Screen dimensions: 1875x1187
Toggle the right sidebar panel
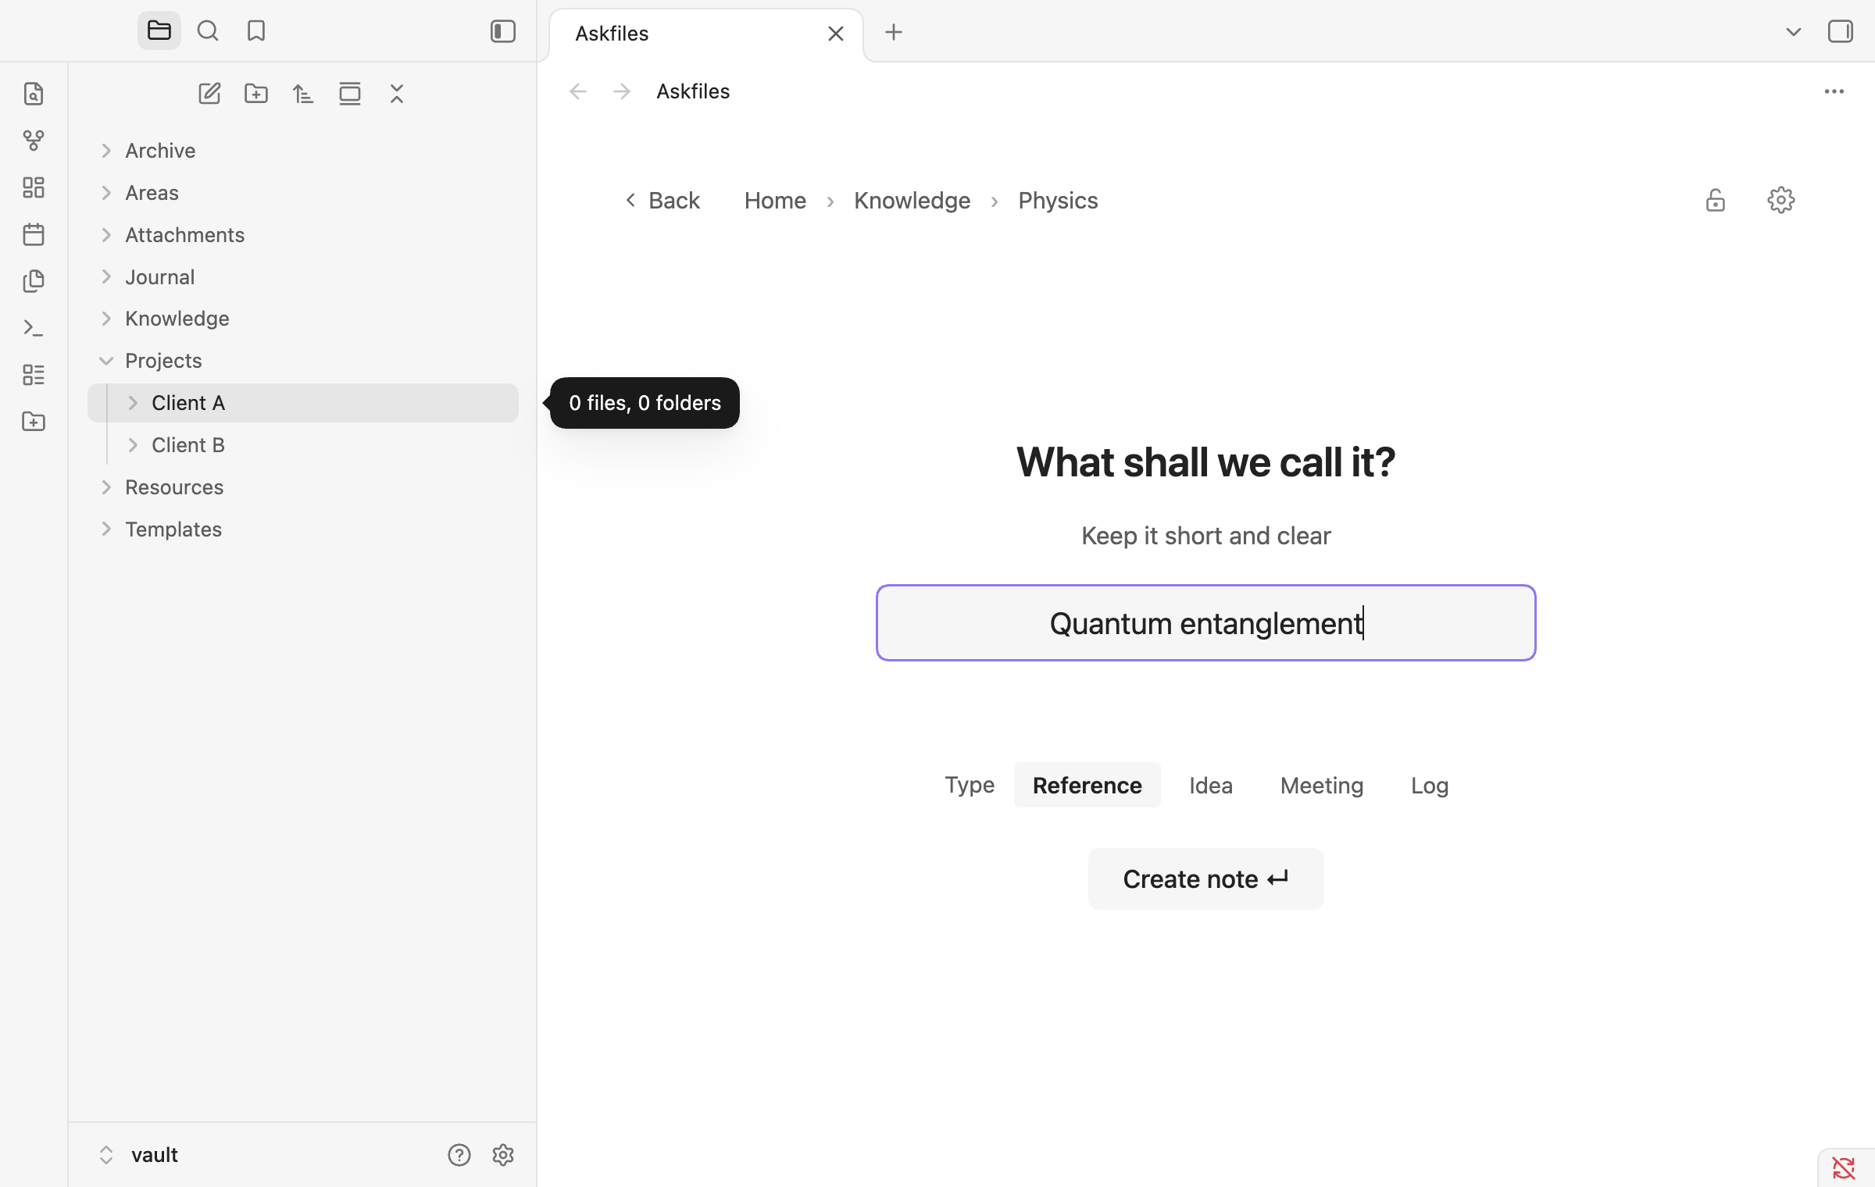point(1841,32)
